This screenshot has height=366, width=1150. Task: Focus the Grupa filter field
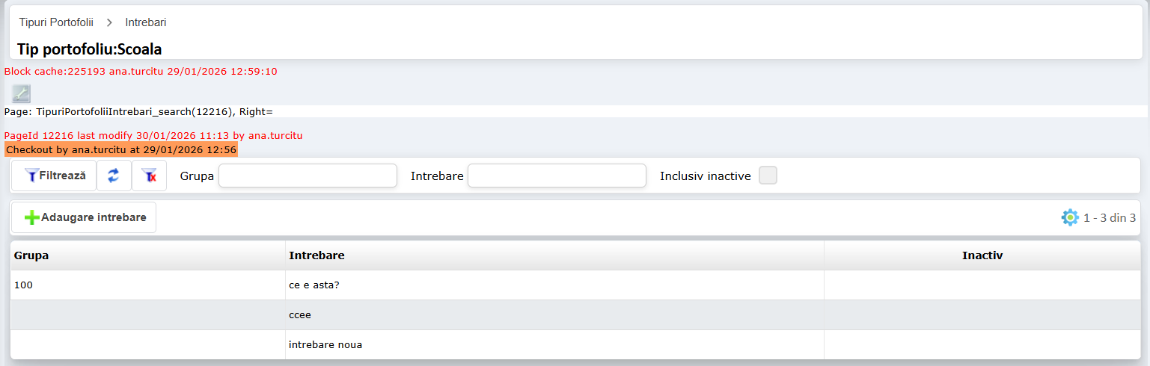pyautogui.click(x=308, y=176)
